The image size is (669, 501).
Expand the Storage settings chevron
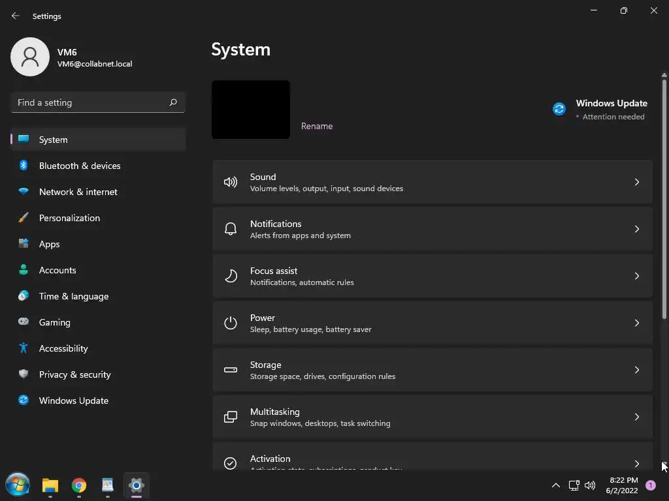(636, 370)
